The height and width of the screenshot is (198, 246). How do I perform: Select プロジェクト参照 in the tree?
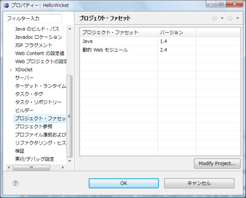[x=34, y=127]
